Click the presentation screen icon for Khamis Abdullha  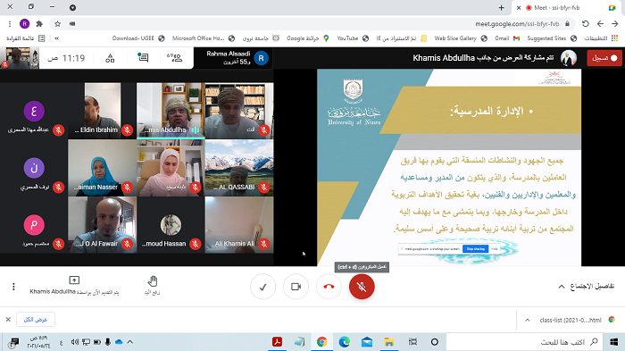point(74,280)
